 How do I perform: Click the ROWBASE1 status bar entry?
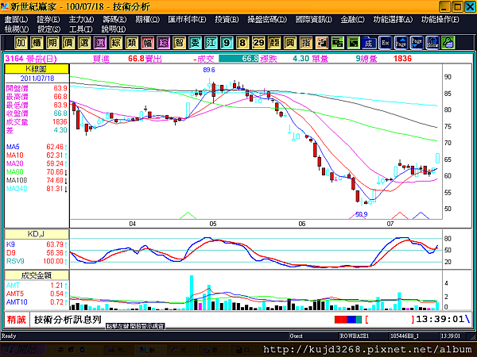click(x=354, y=336)
